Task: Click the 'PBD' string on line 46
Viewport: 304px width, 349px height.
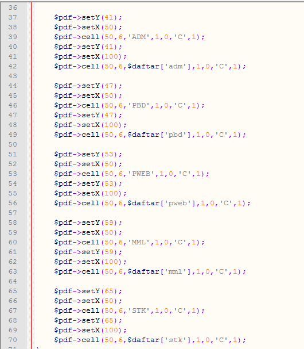Action: tap(139, 105)
